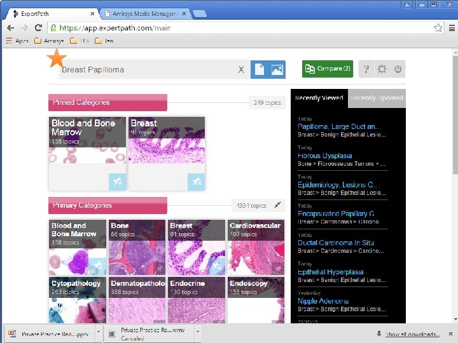Viewport: 458px width, 343px height.
Task: Switch to the Amirsys Media Management tab
Action: click(144, 14)
